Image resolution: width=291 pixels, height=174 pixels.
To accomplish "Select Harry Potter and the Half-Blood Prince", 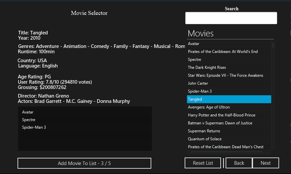I will click(x=229, y=115).
